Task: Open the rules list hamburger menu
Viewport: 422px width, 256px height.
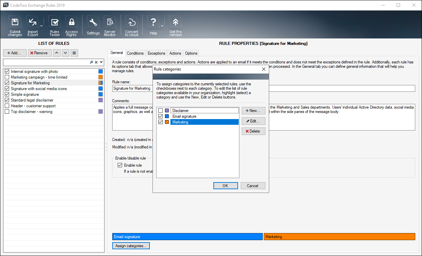Action: [74, 53]
